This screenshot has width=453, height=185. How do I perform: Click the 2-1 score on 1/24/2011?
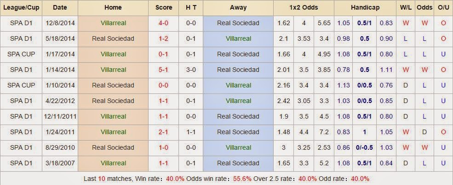click(164, 132)
